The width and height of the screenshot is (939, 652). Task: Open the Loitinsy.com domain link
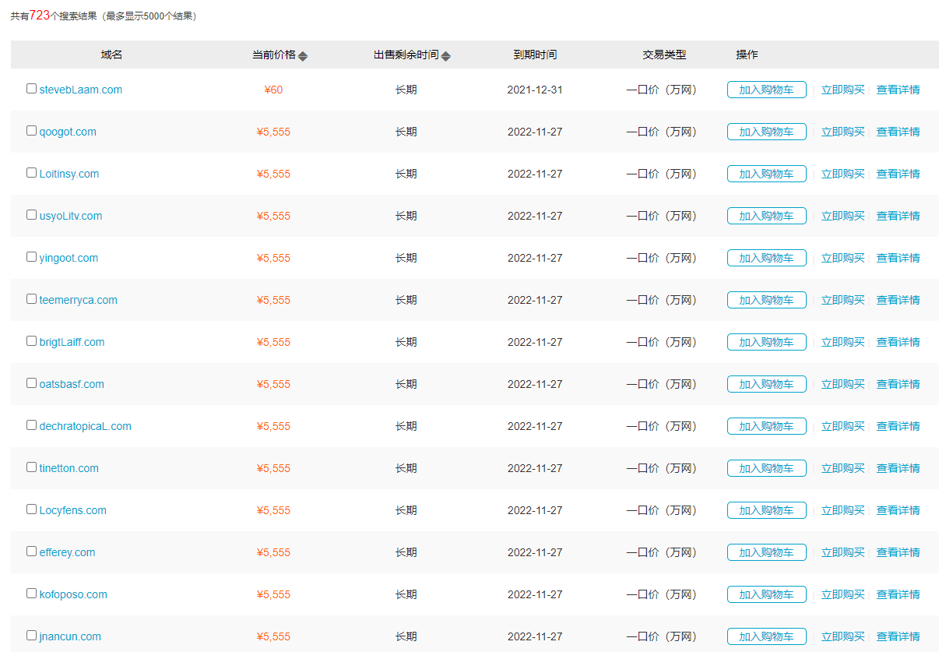pos(69,174)
